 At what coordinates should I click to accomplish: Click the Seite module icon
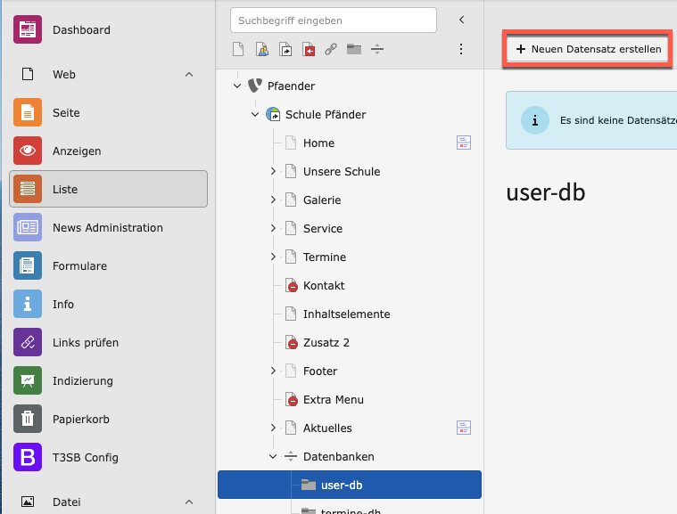click(x=28, y=112)
